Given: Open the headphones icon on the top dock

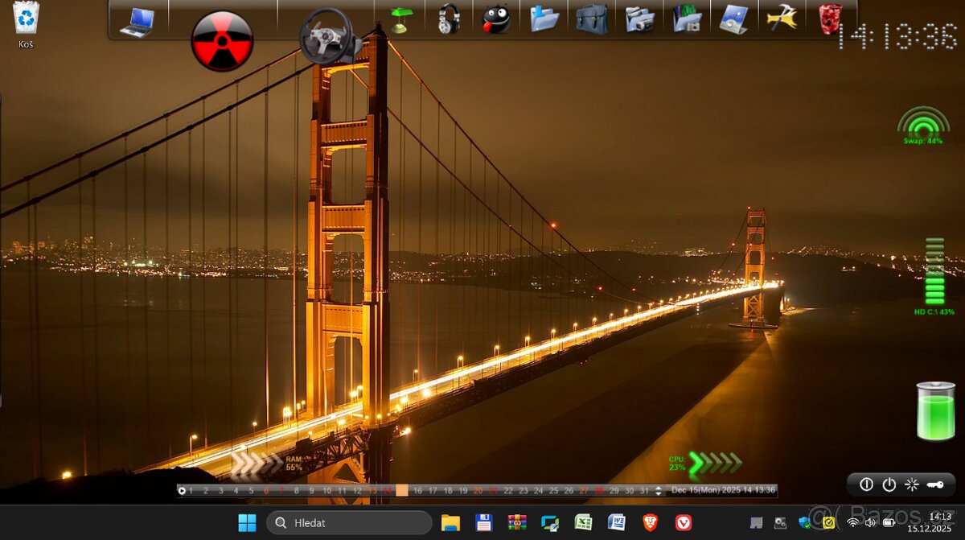Looking at the screenshot, I should [448, 18].
